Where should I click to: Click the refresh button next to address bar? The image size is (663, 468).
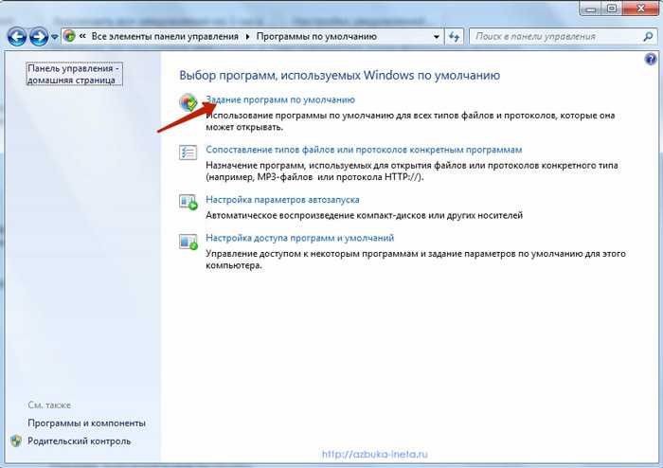(454, 37)
